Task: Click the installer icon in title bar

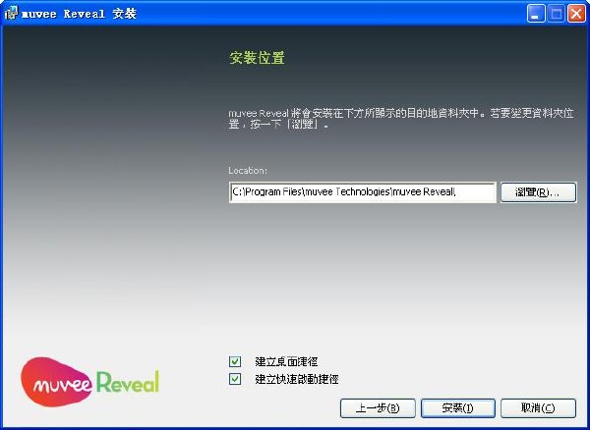Action: tap(11, 13)
